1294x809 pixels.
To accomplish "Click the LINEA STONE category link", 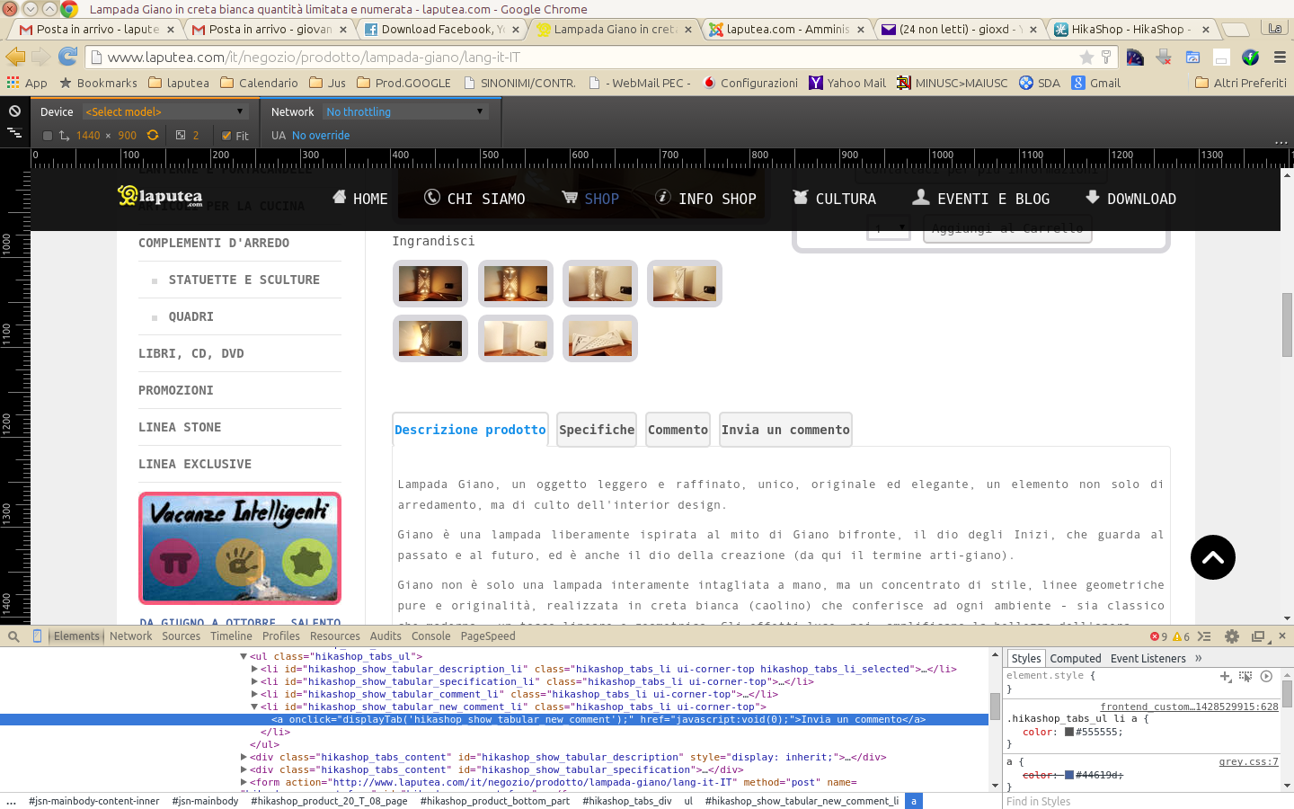I will [180, 427].
